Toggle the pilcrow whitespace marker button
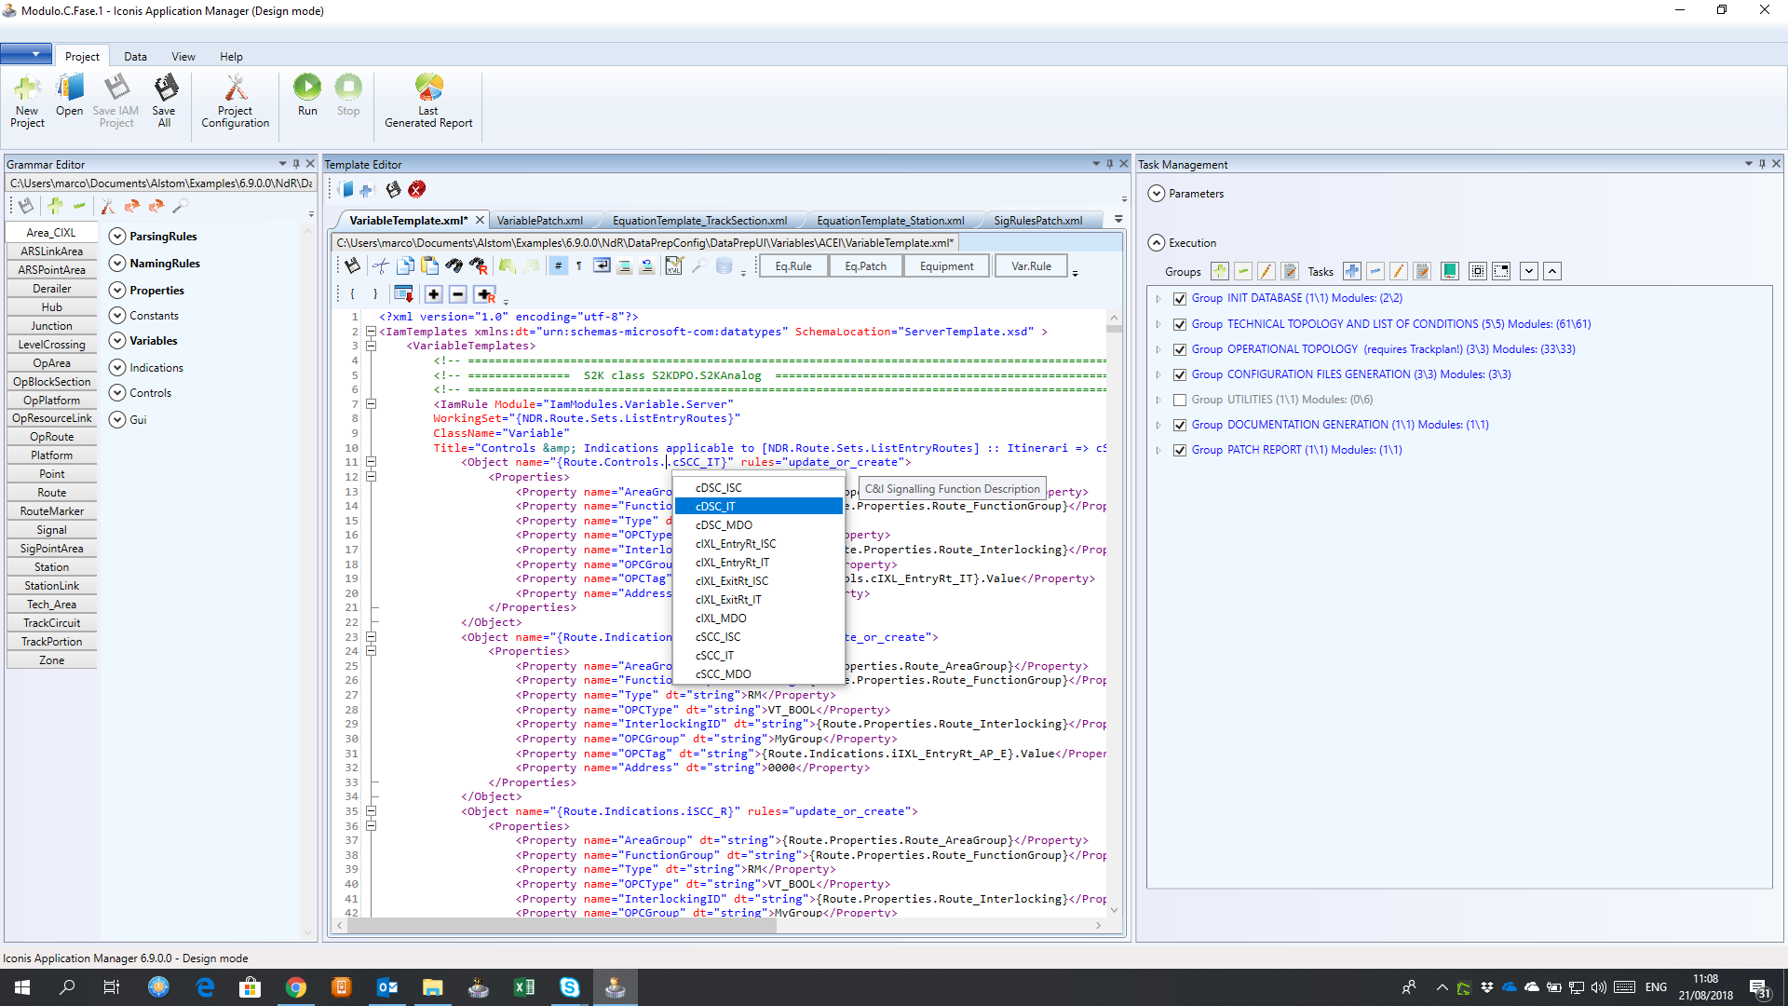The width and height of the screenshot is (1788, 1006). [578, 266]
